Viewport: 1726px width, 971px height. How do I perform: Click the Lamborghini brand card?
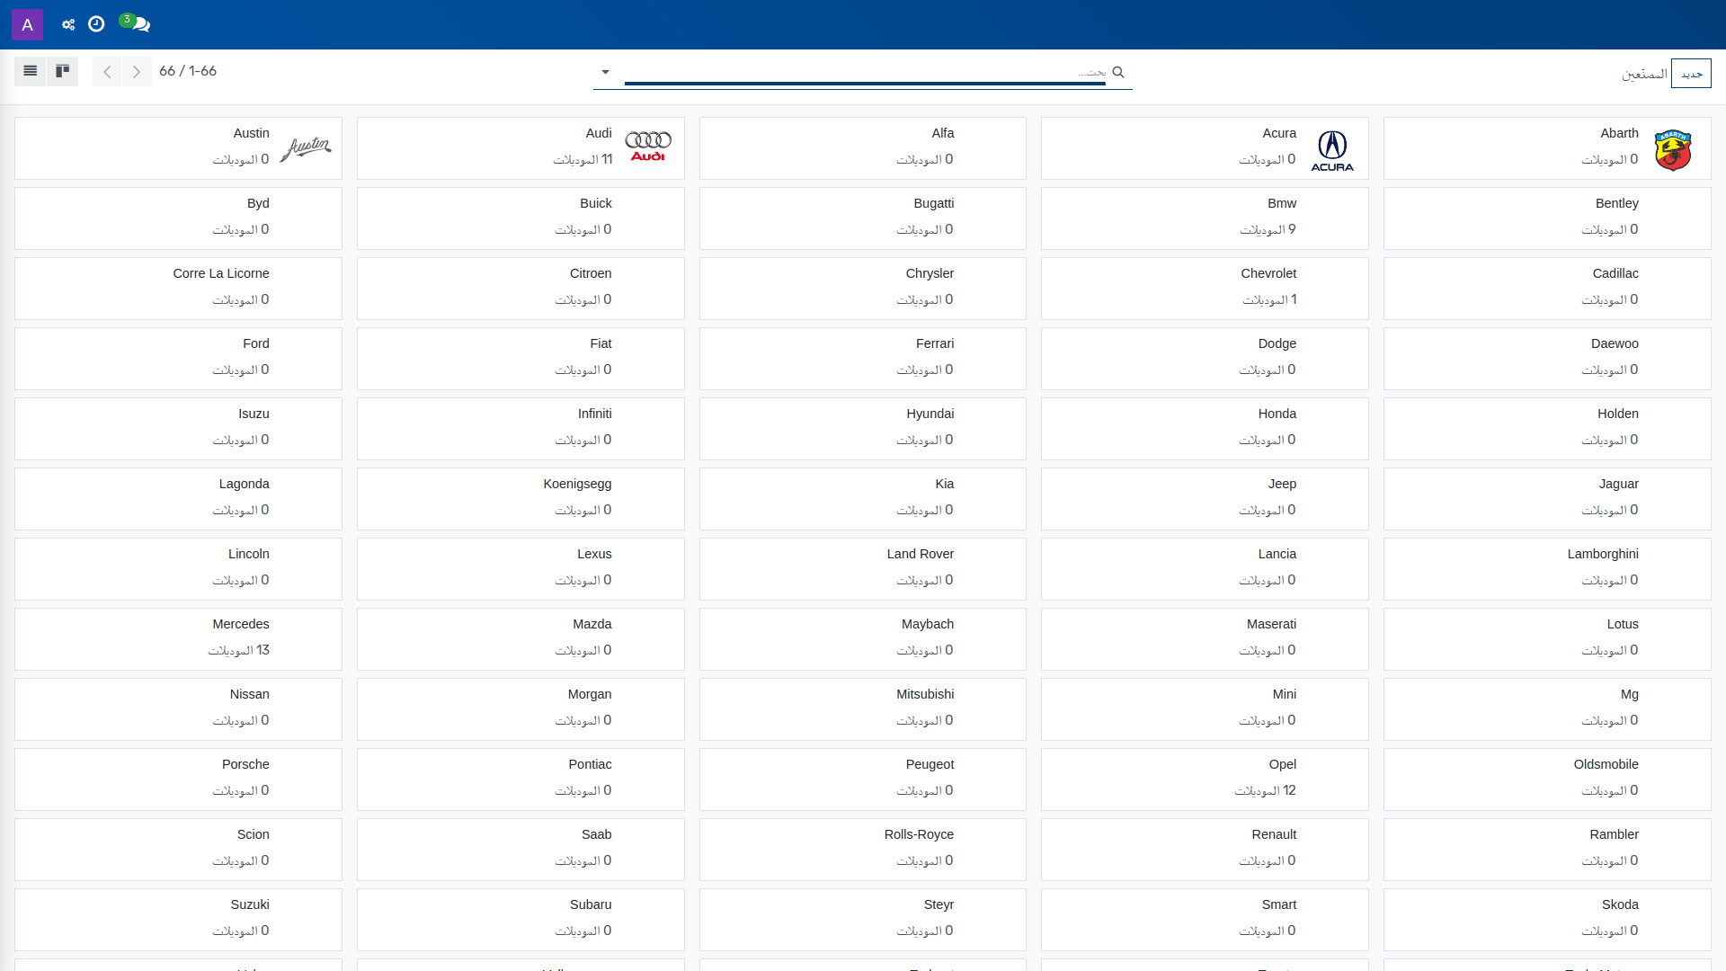tap(1547, 569)
